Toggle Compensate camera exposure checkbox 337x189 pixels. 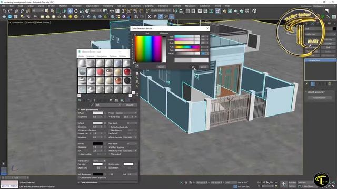point(79,178)
